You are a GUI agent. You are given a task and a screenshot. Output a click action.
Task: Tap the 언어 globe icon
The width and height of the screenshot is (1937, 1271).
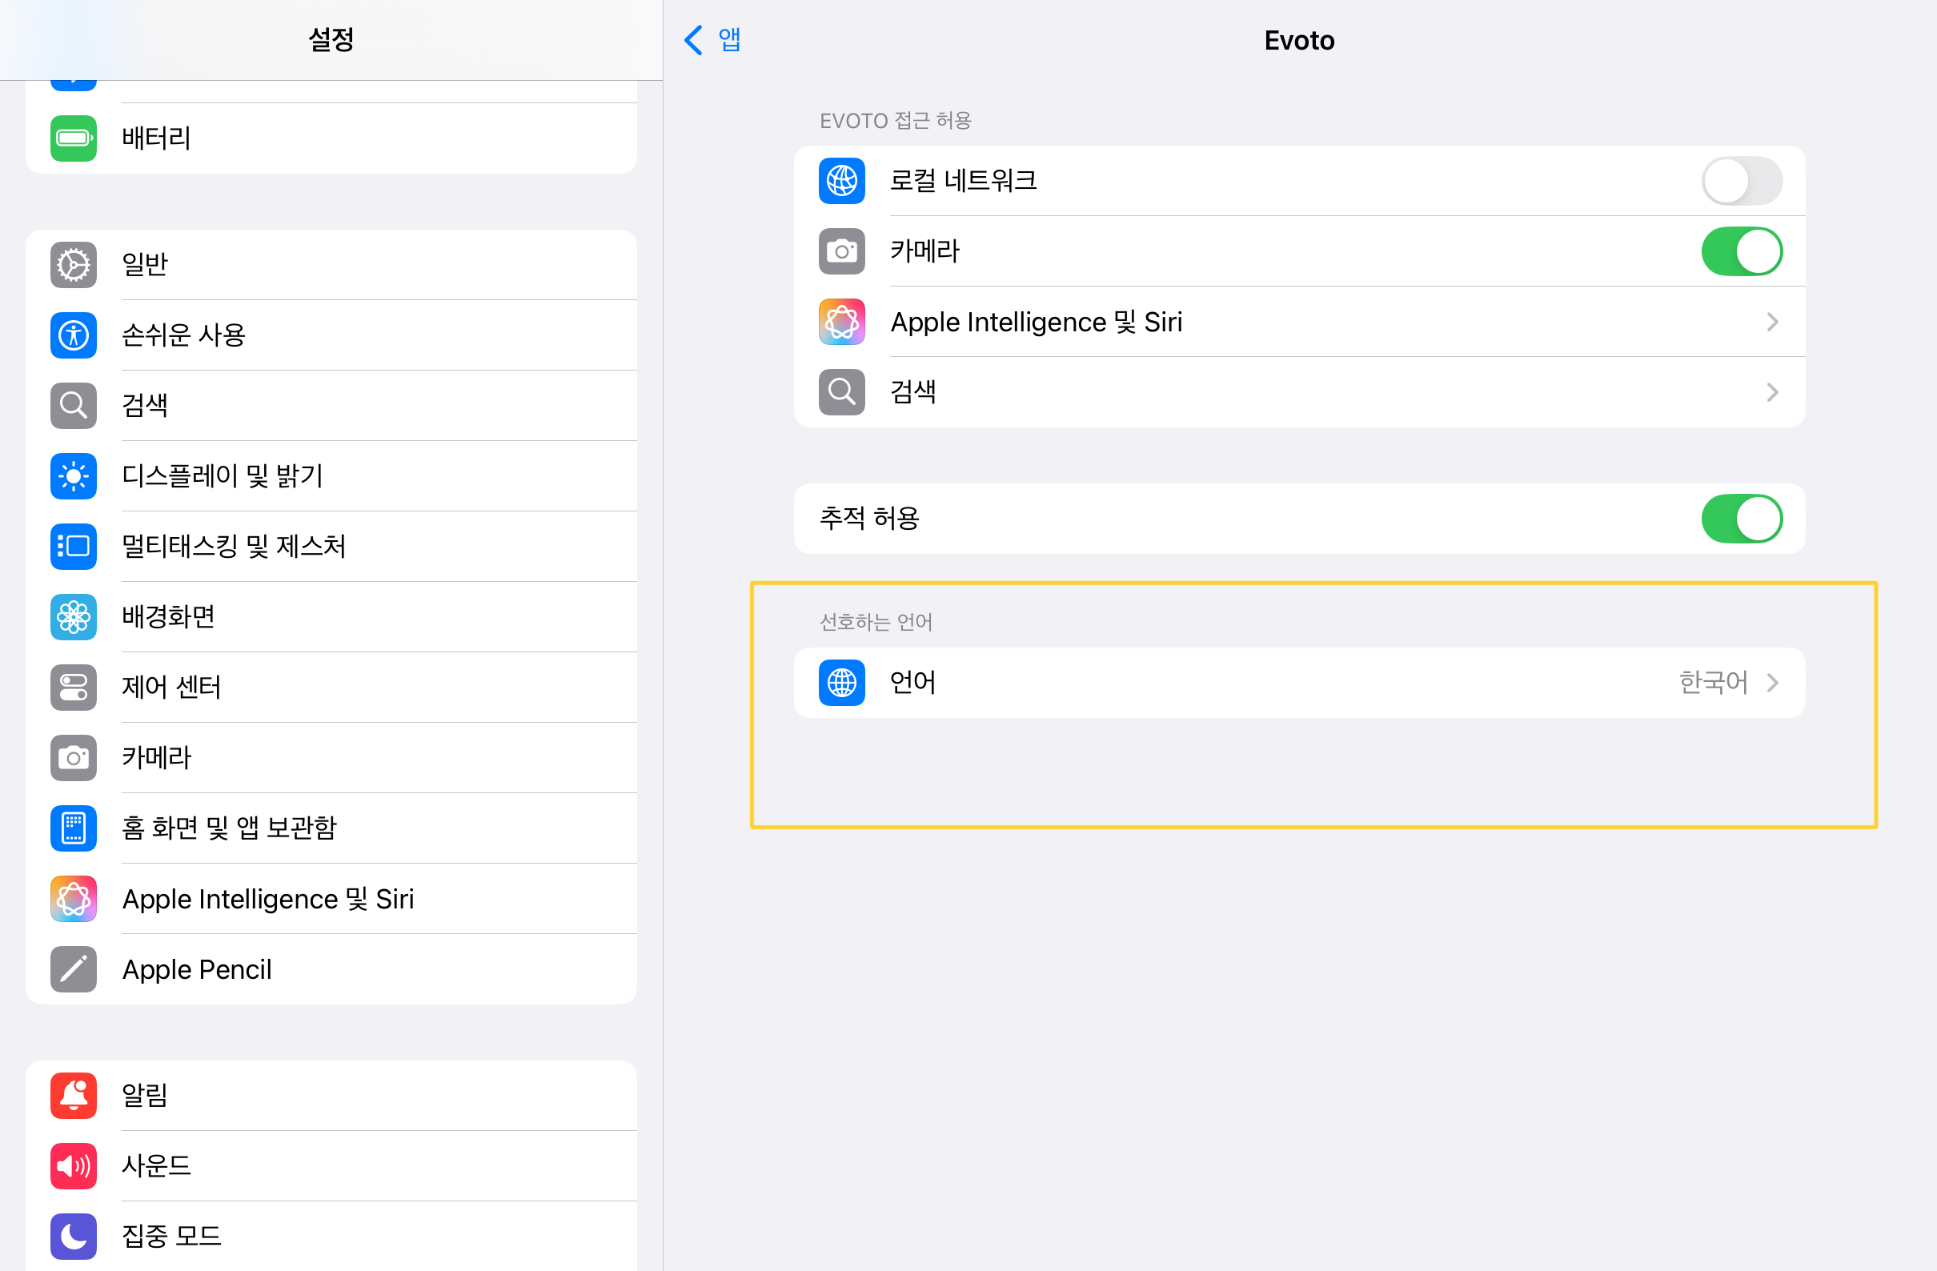(841, 683)
